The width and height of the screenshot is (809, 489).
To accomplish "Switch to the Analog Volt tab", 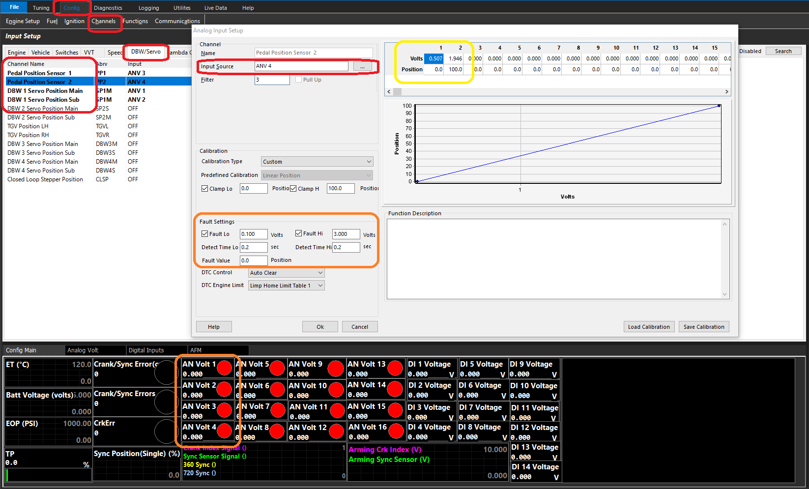I will (83, 350).
